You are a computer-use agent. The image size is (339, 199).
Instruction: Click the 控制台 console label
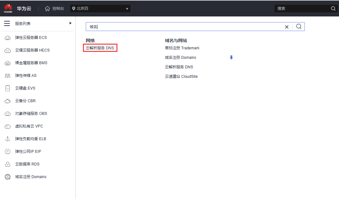coord(58,9)
